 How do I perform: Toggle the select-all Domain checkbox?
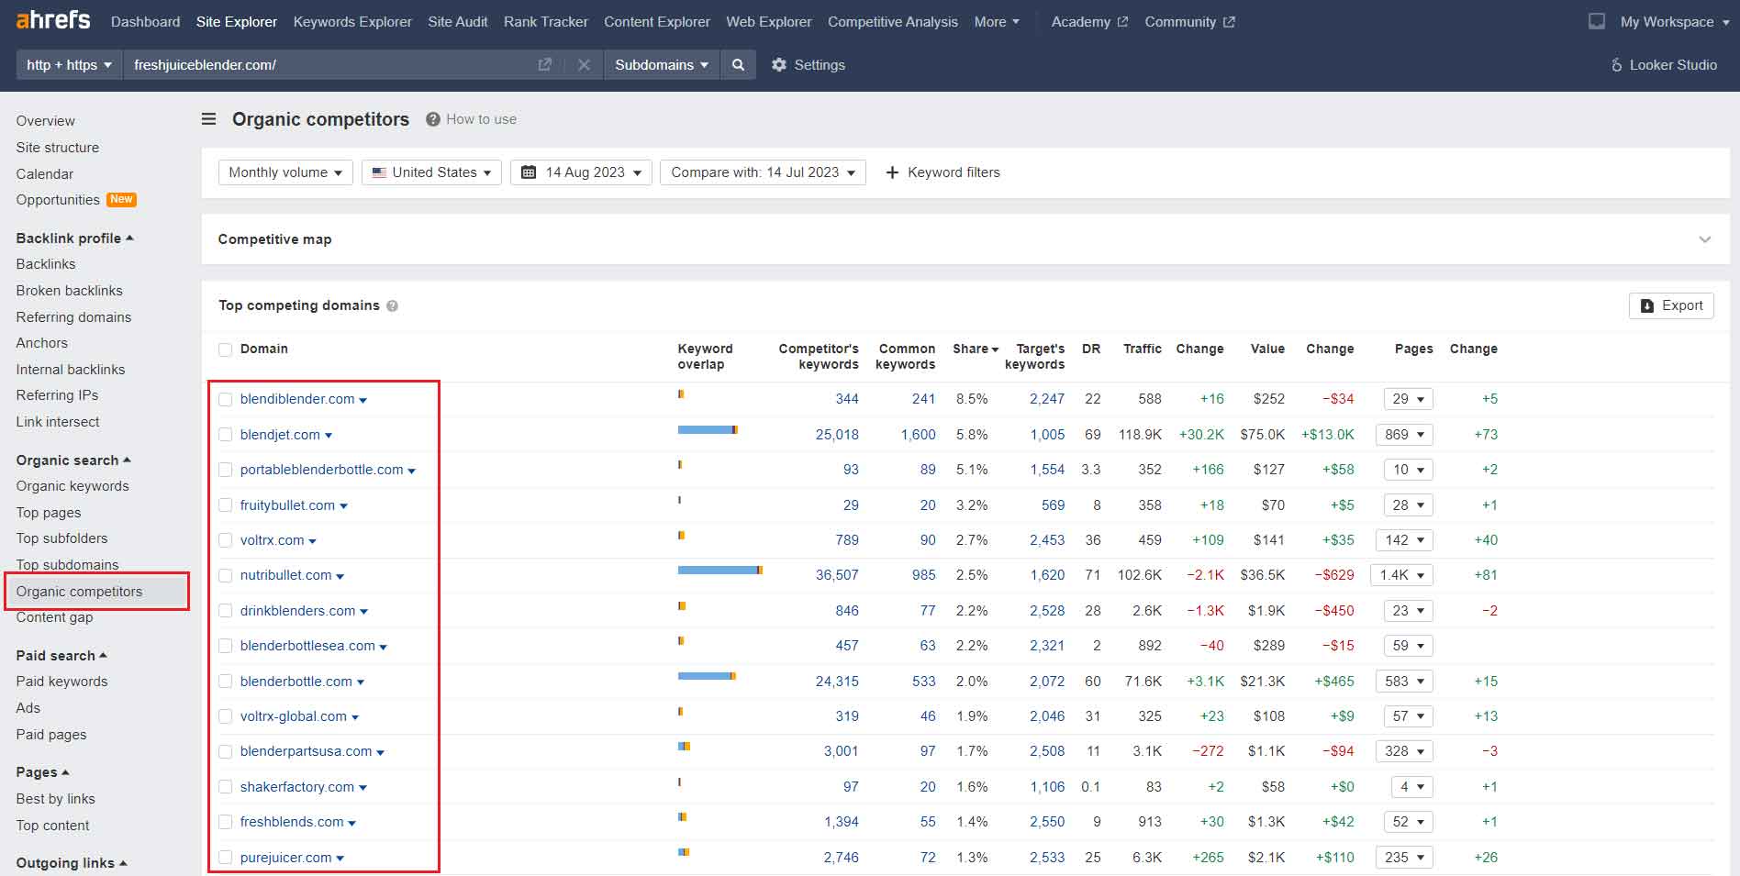pyautogui.click(x=225, y=349)
